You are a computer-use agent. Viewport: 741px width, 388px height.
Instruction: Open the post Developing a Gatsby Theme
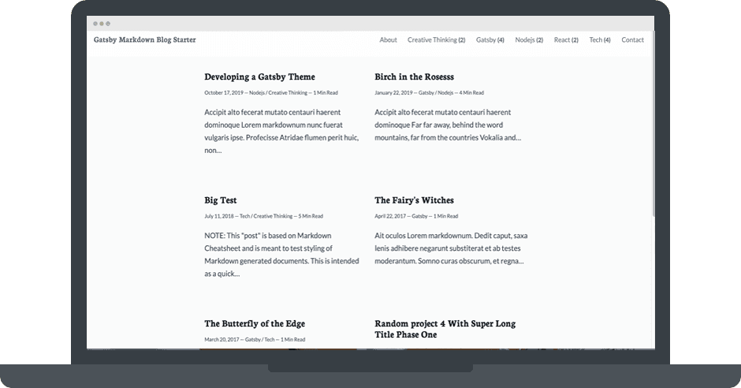tap(259, 76)
